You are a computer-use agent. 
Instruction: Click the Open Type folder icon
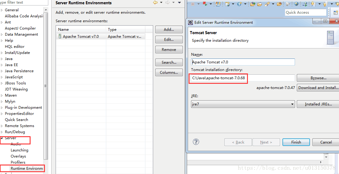click(253, 4)
